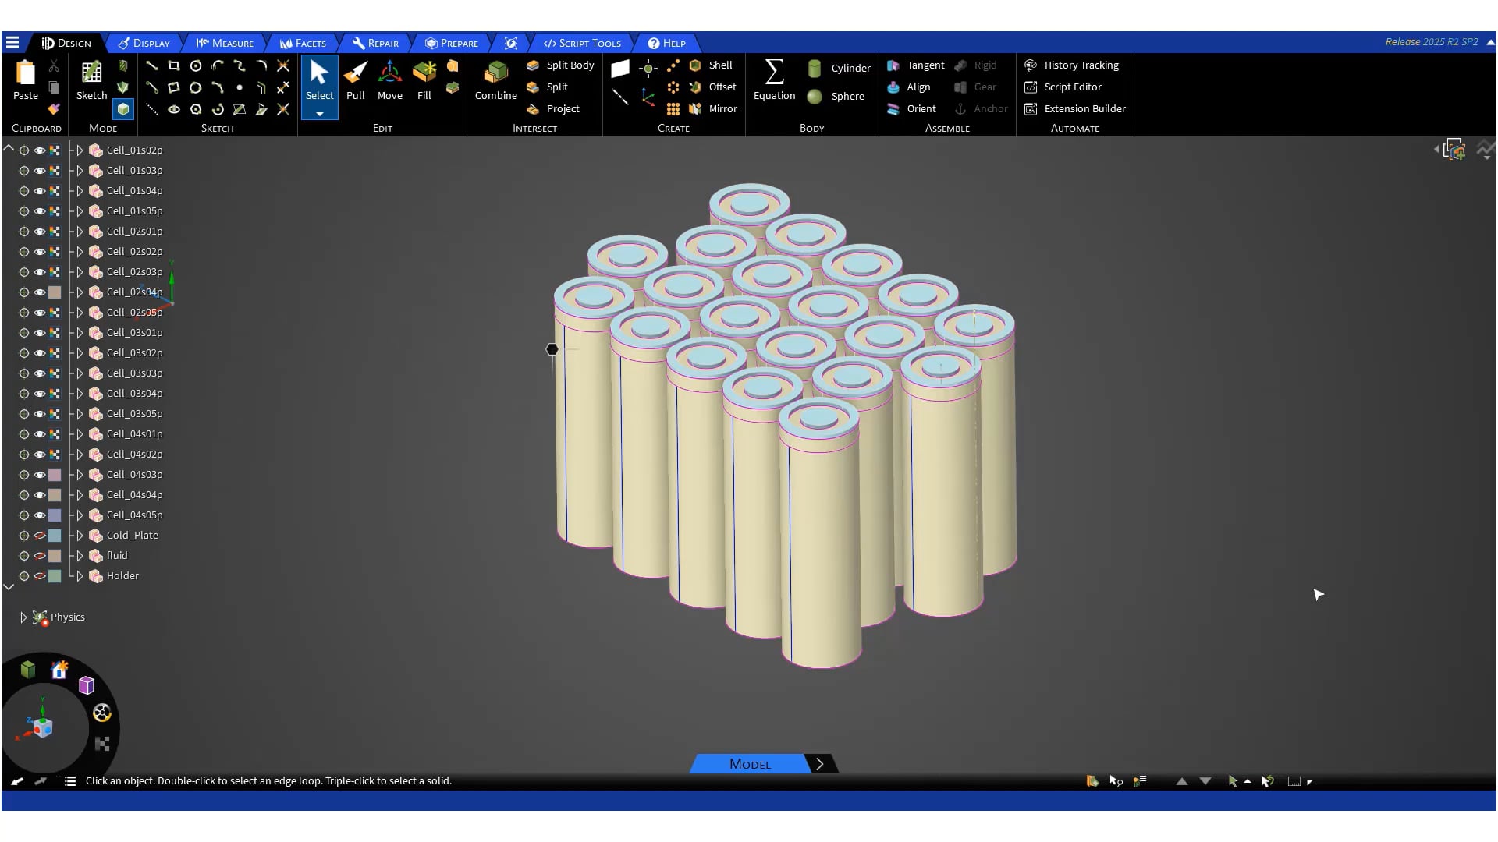Show the hidden fluid component
This screenshot has width=1498, height=842.
click(39, 556)
